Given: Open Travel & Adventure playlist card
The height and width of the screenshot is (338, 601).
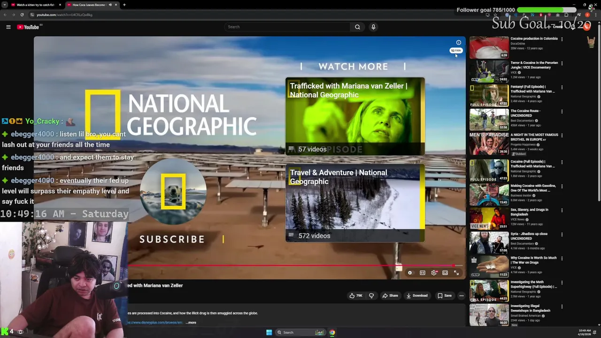Looking at the screenshot, I should [355, 203].
